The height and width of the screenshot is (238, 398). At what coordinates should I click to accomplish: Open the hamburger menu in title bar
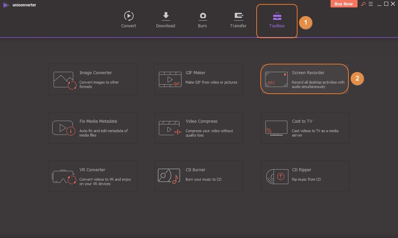tap(371, 4)
